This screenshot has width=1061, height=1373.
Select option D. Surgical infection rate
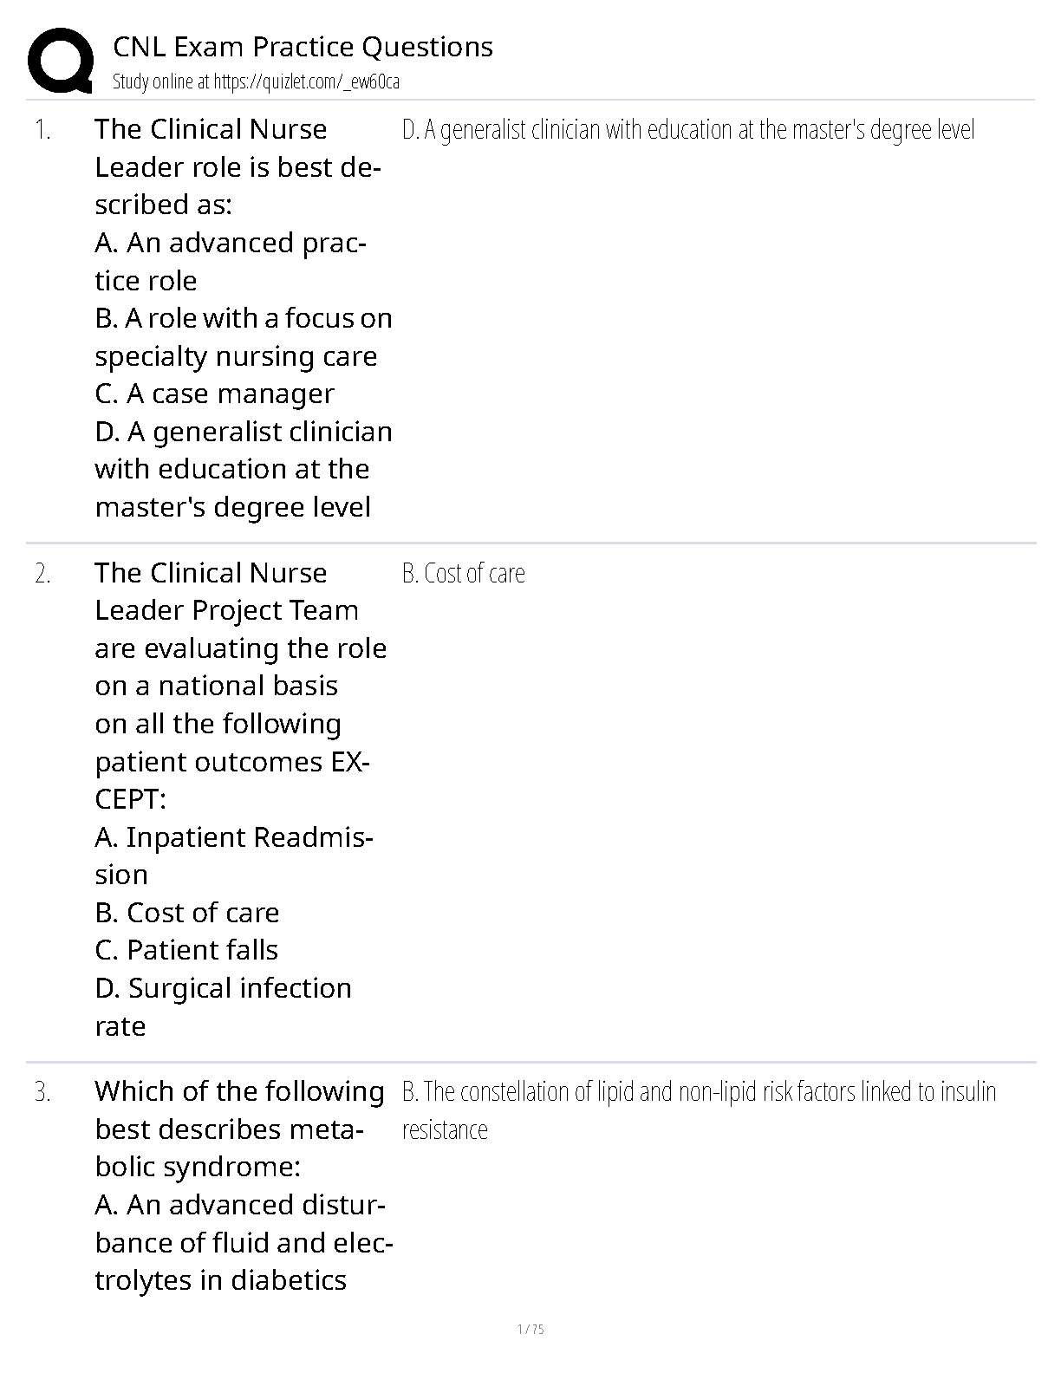click(x=224, y=1006)
